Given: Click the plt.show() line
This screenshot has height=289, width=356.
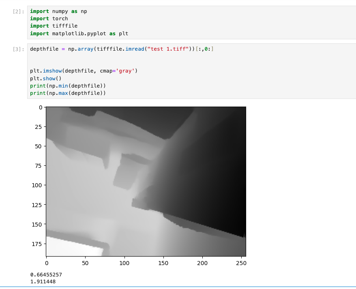Looking at the screenshot, I should click(46, 79).
